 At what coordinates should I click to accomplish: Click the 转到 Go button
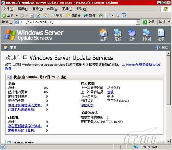[x=149, y=22]
